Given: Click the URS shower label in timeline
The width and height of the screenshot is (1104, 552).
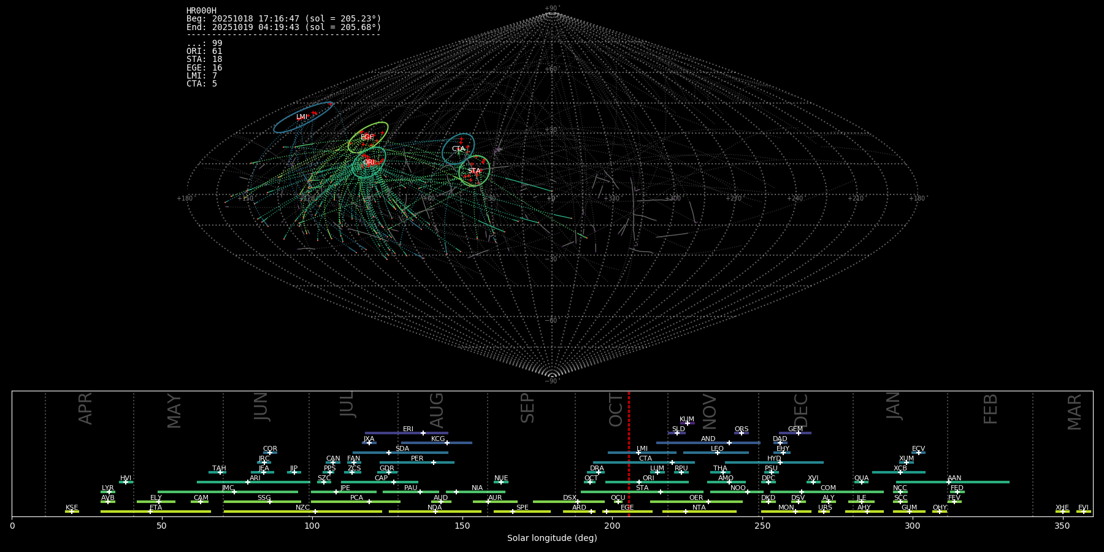Looking at the screenshot, I should pyautogui.click(x=826, y=508).
